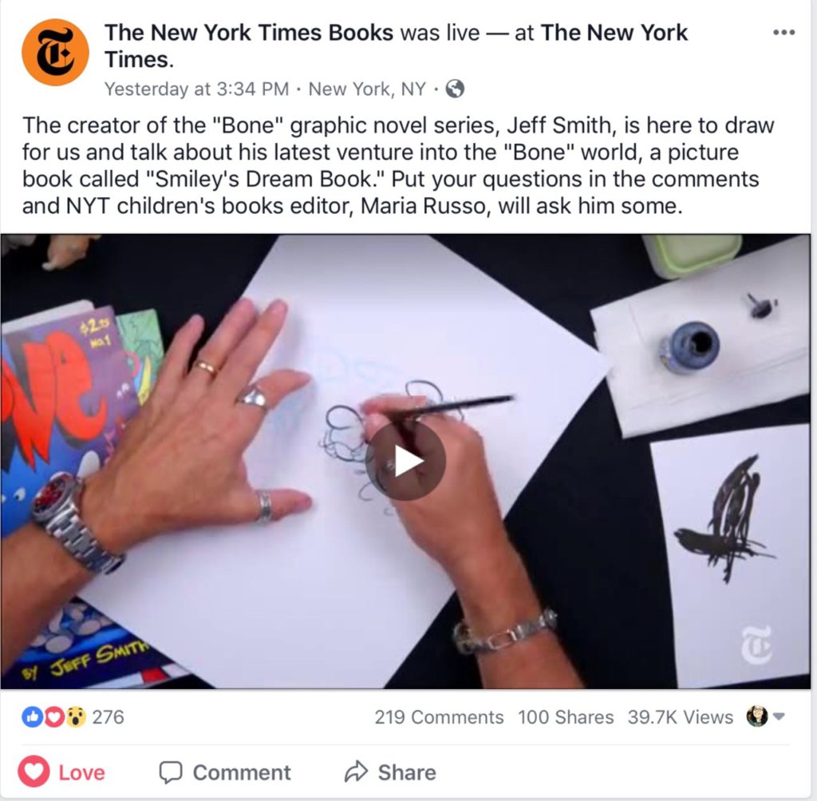Screen dimensions: 817x801
Task: View the 219 Comments link
Action: coord(439,717)
